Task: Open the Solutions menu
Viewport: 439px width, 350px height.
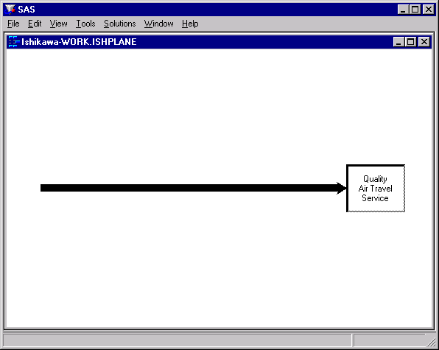Action: [x=119, y=24]
